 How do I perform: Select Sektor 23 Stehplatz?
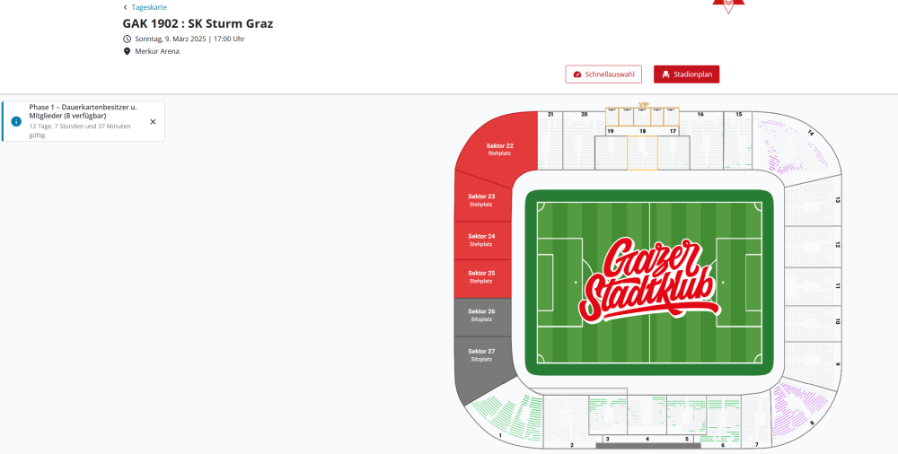481,199
